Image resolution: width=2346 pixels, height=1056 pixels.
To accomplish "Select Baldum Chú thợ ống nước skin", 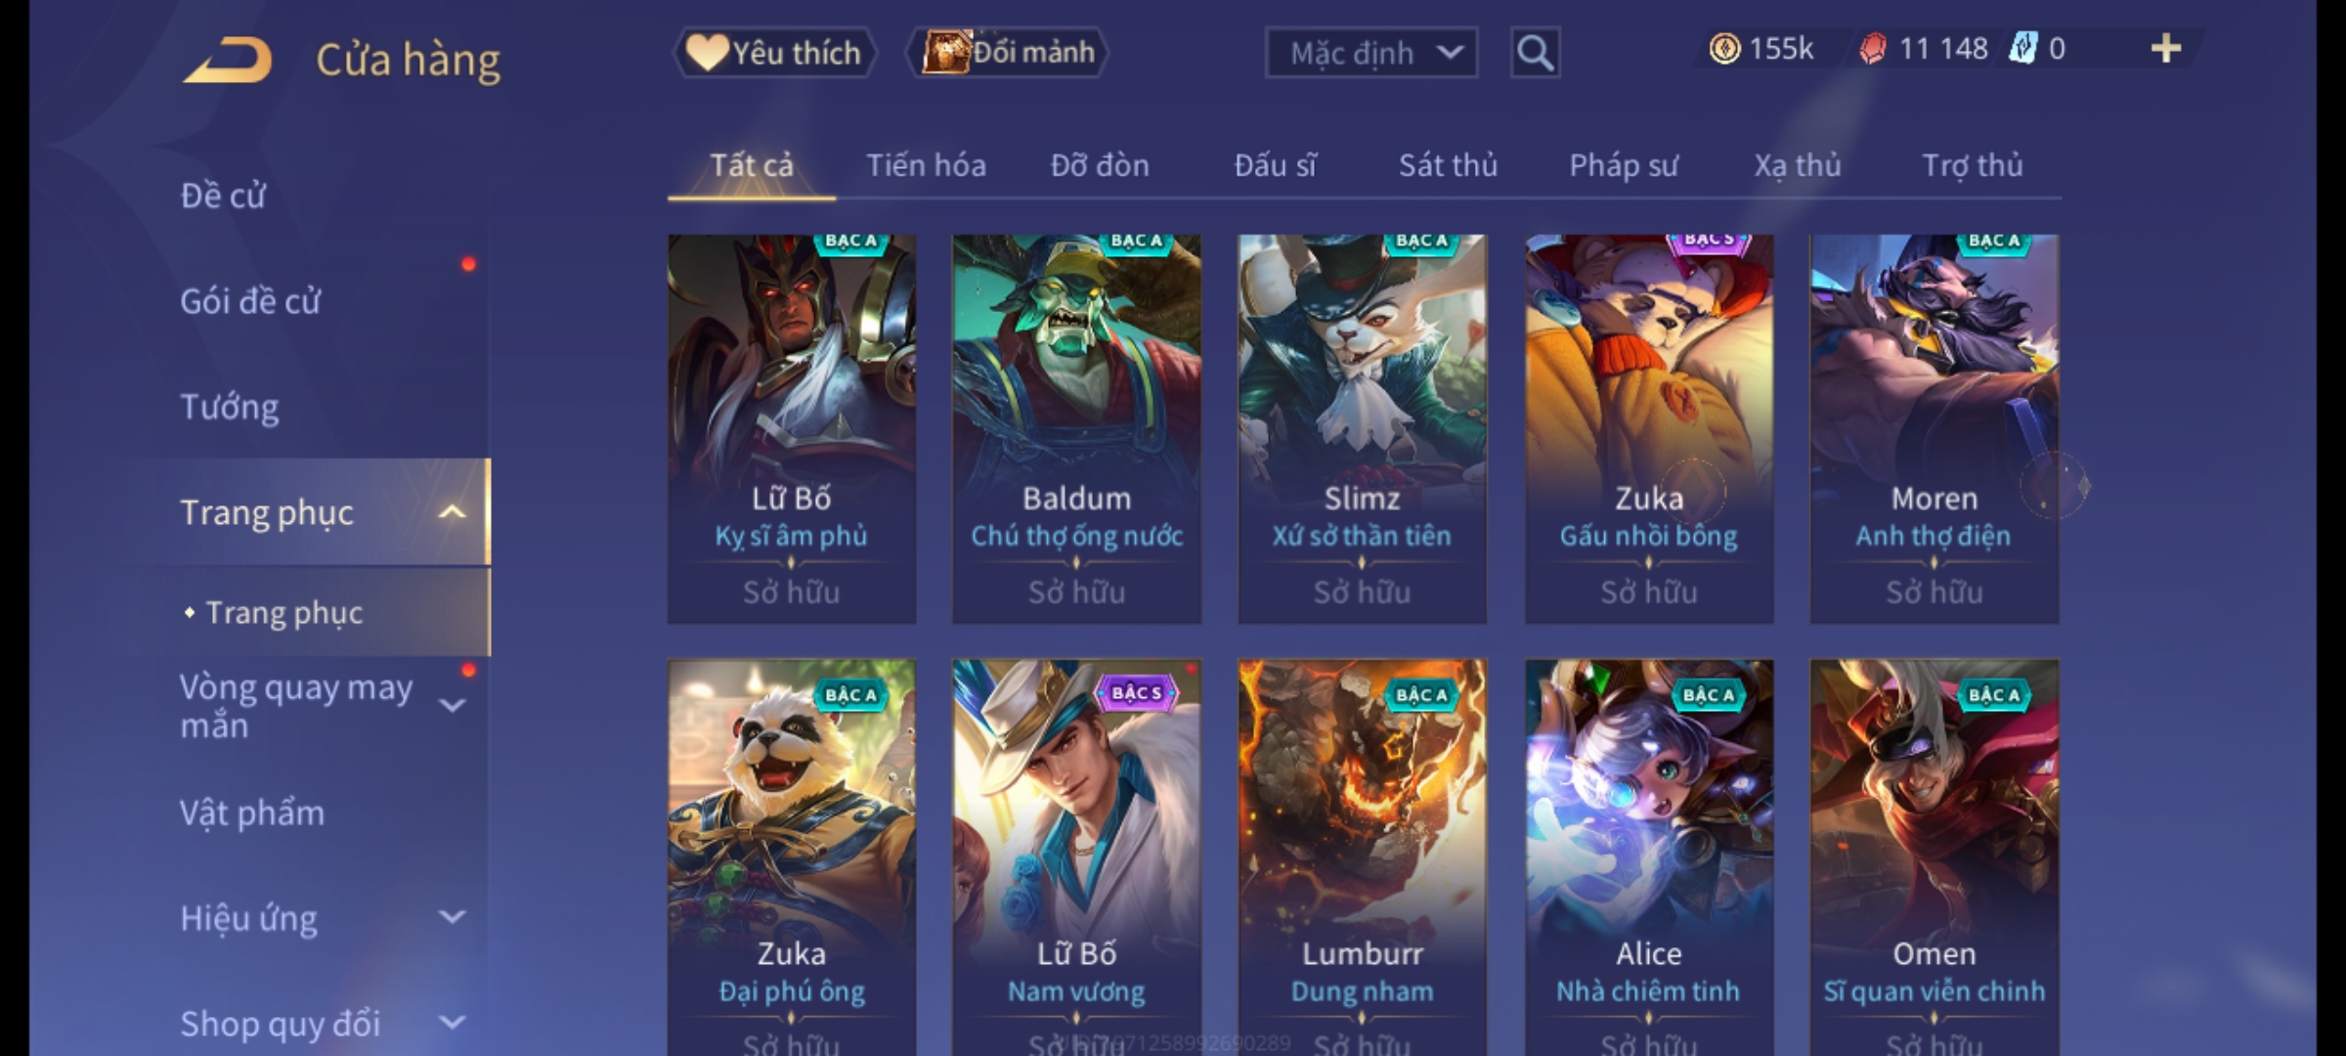I will [x=1076, y=429].
